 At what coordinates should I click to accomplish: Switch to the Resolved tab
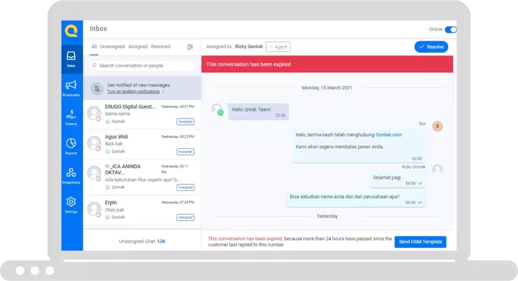(161, 47)
